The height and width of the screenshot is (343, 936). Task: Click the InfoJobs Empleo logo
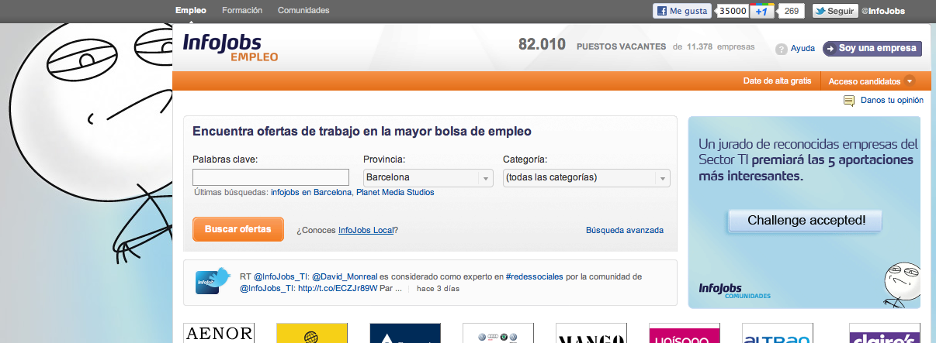click(x=230, y=47)
